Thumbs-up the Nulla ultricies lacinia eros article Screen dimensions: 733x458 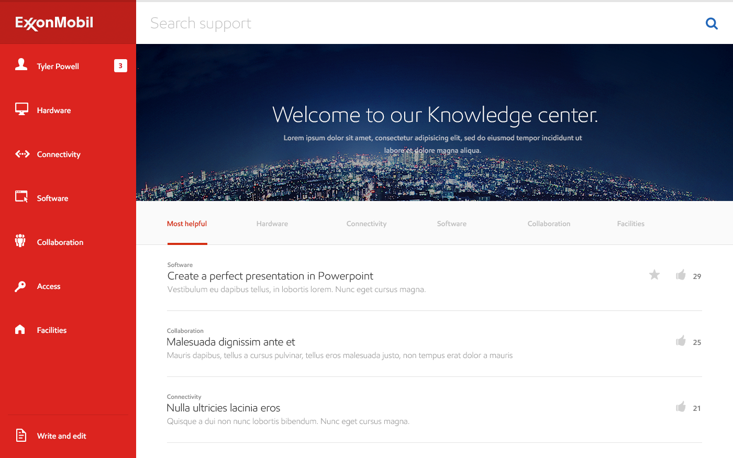(x=681, y=407)
